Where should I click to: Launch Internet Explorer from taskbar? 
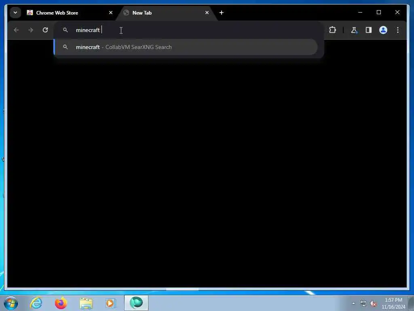(36, 303)
